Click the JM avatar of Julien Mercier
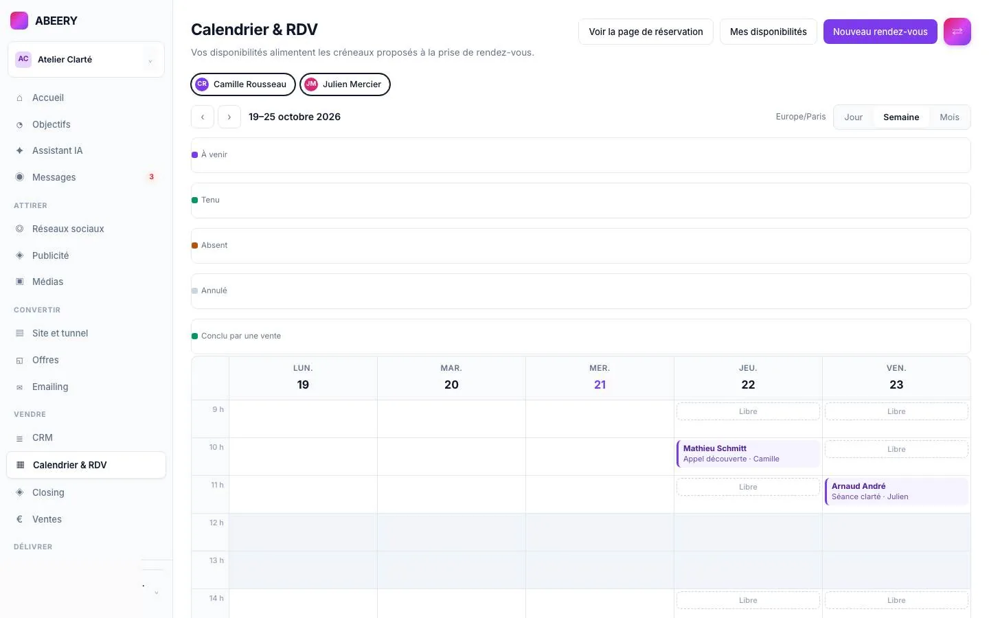This screenshot has width=989, height=618. click(311, 84)
